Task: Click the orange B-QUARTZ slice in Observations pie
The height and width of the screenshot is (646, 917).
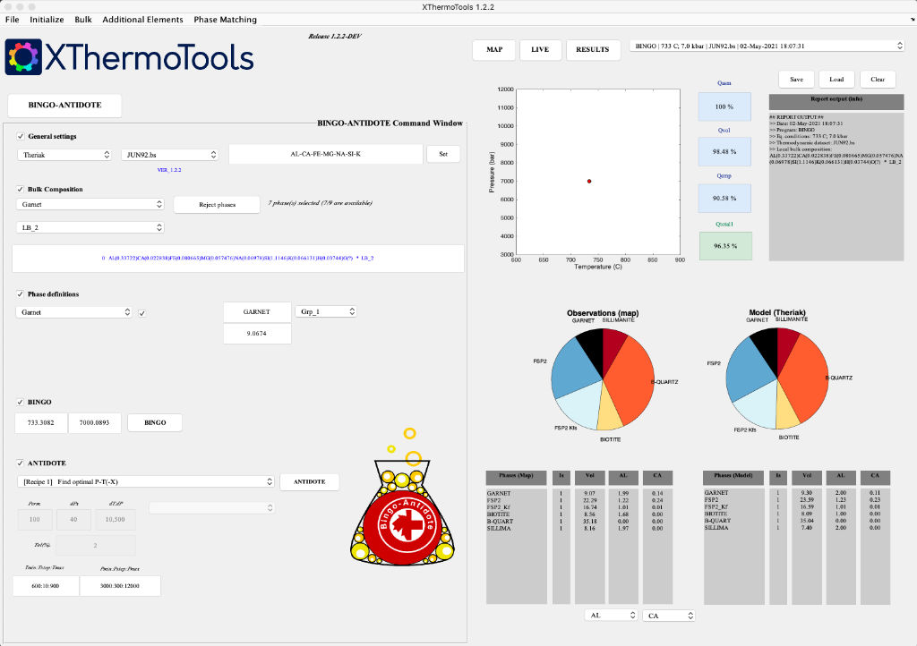Action: 631,379
